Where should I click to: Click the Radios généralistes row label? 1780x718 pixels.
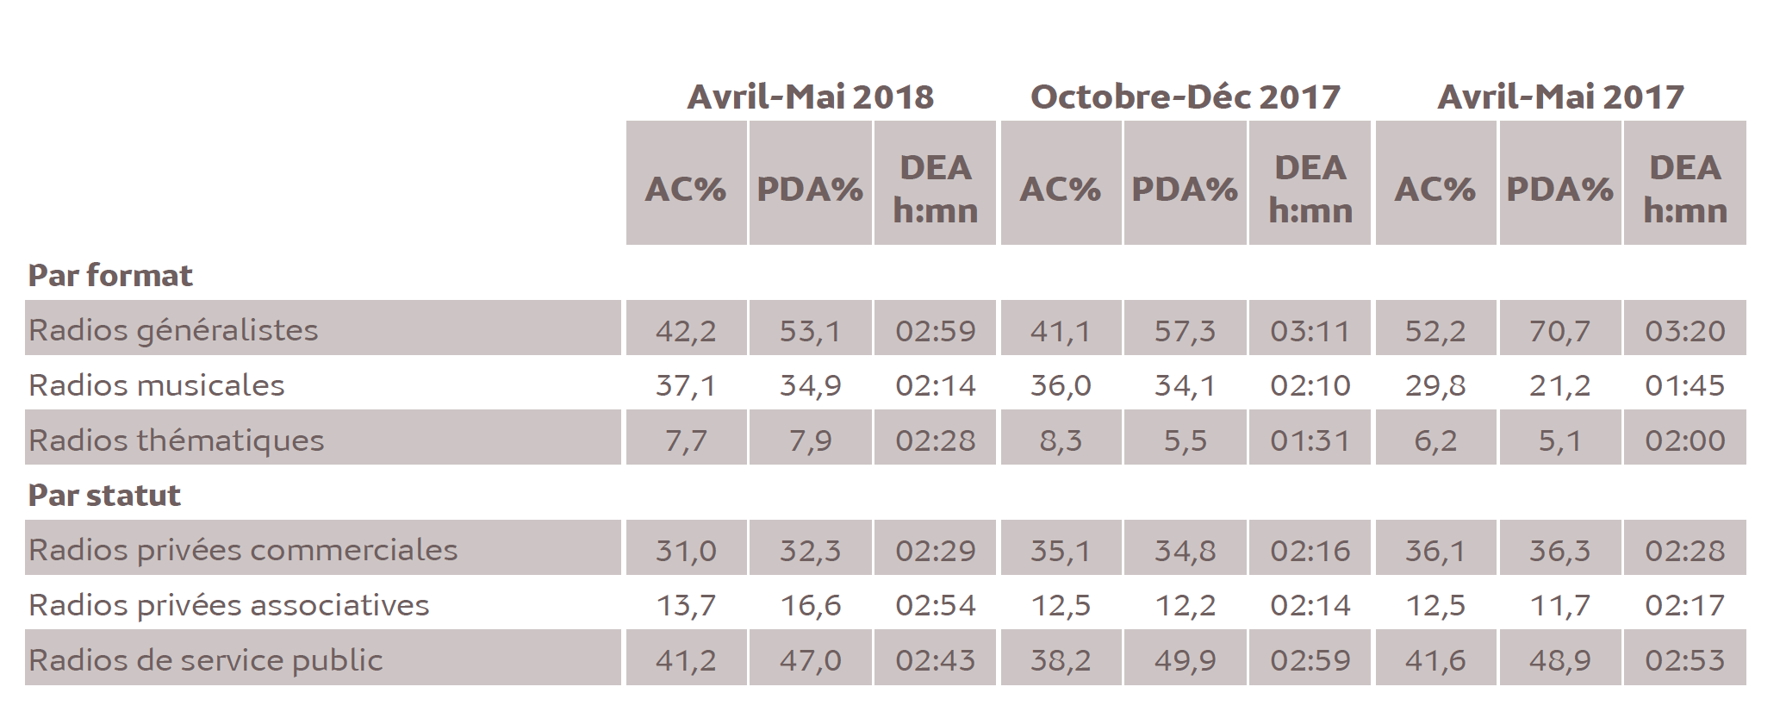[x=173, y=330]
